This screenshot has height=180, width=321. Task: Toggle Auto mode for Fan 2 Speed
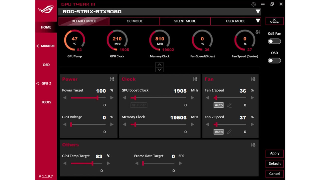click(219, 132)
